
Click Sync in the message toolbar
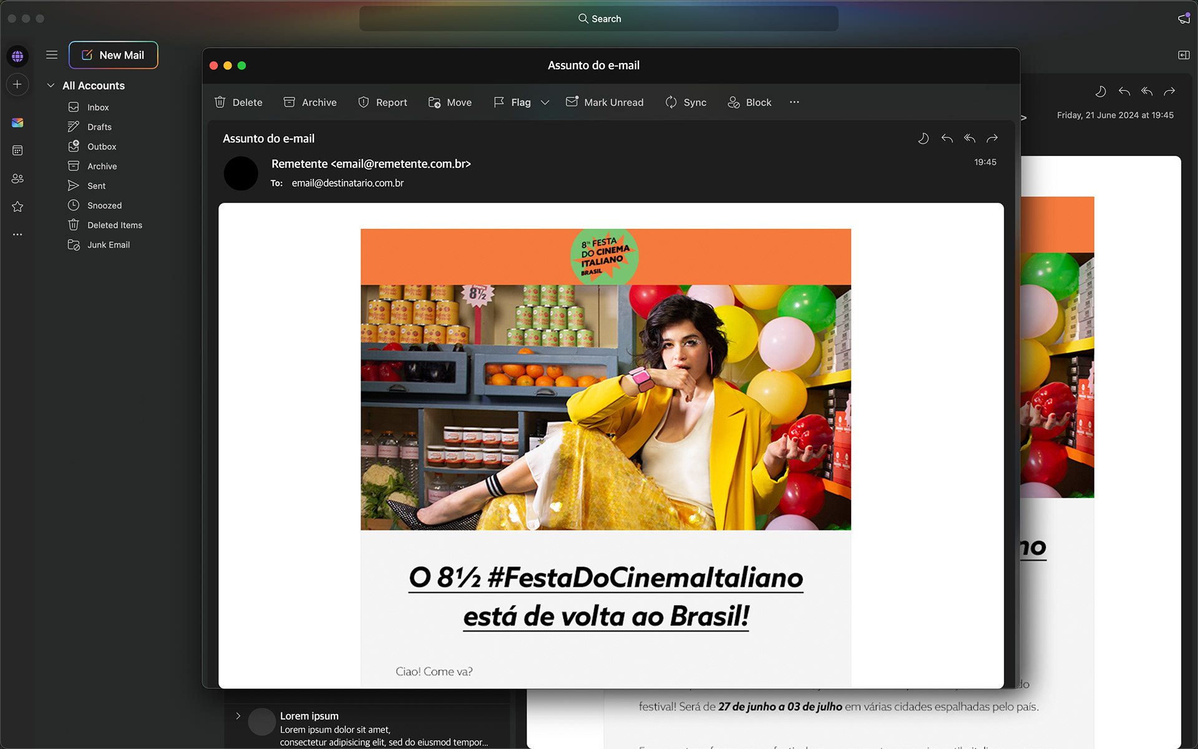pyautogui.click(x=685, y=102)
